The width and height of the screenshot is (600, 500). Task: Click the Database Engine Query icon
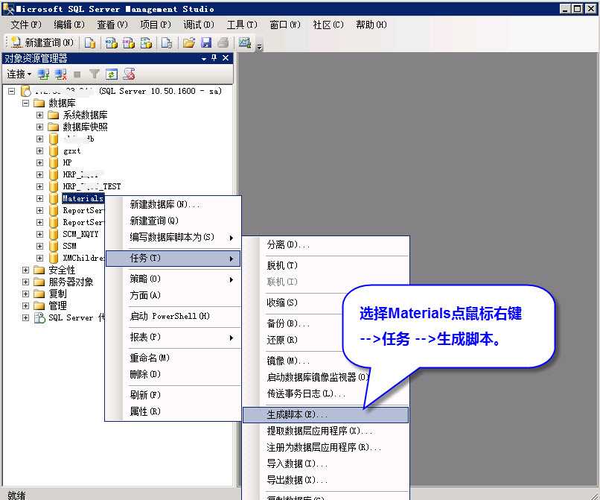[90, 42]
